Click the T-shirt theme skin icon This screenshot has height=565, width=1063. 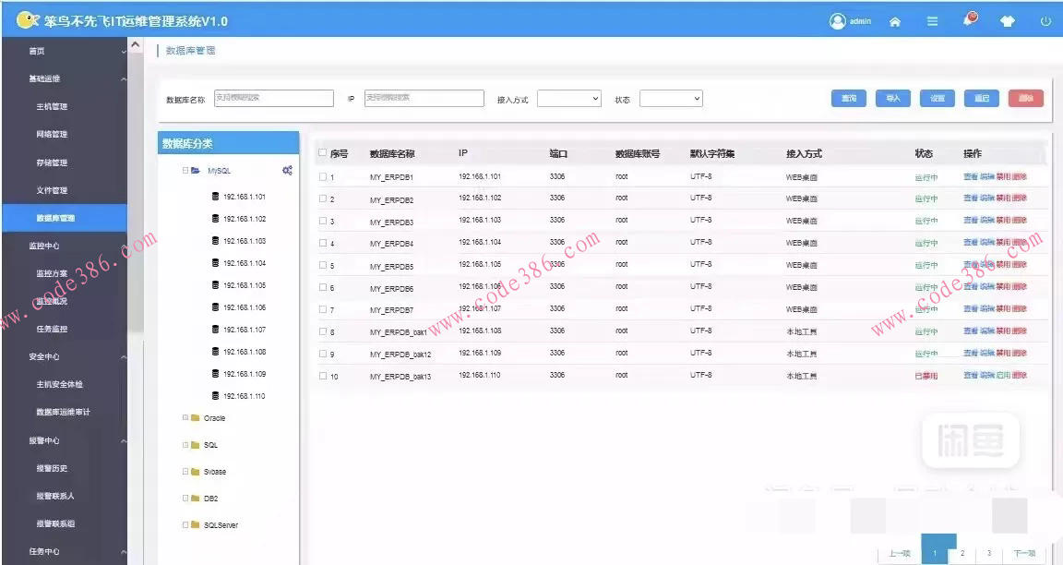[1008, 21]
